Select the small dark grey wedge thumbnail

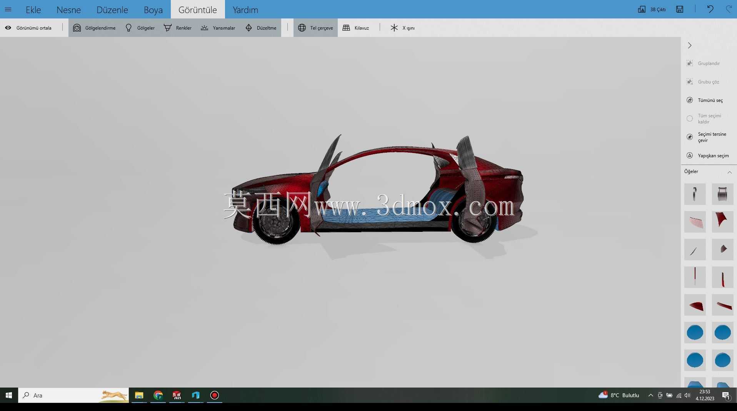coord(722,250)
